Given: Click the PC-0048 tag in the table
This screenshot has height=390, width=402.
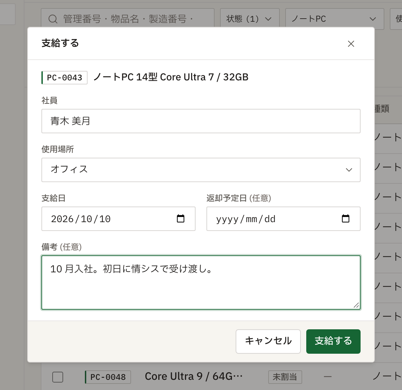Looking at the screenshot, I should [x=108, y=377].
